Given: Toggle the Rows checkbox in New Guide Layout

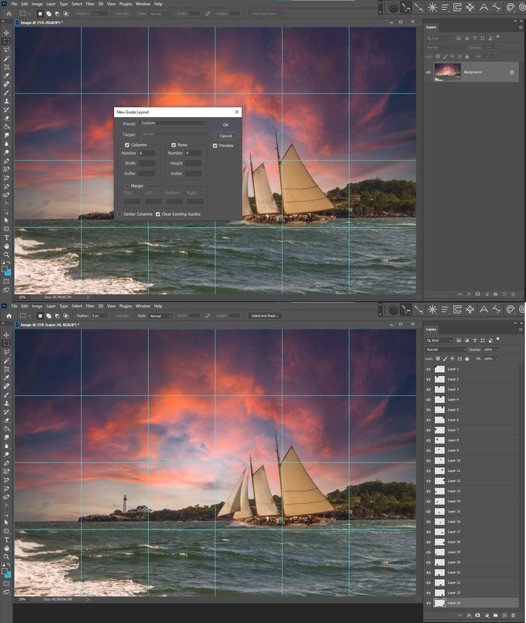Looking at the screenshot, I should pos(173,145).
